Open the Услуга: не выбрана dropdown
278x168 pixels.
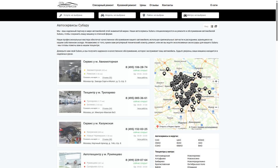[76, 15]
